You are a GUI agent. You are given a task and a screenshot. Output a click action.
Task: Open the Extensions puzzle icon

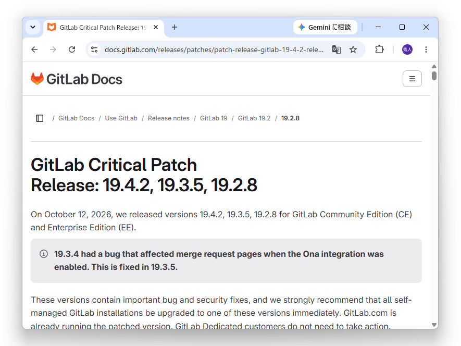pos(379,50)
